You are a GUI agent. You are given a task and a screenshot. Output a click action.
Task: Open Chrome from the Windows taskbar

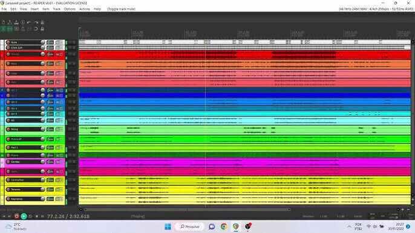click(224, 226)
